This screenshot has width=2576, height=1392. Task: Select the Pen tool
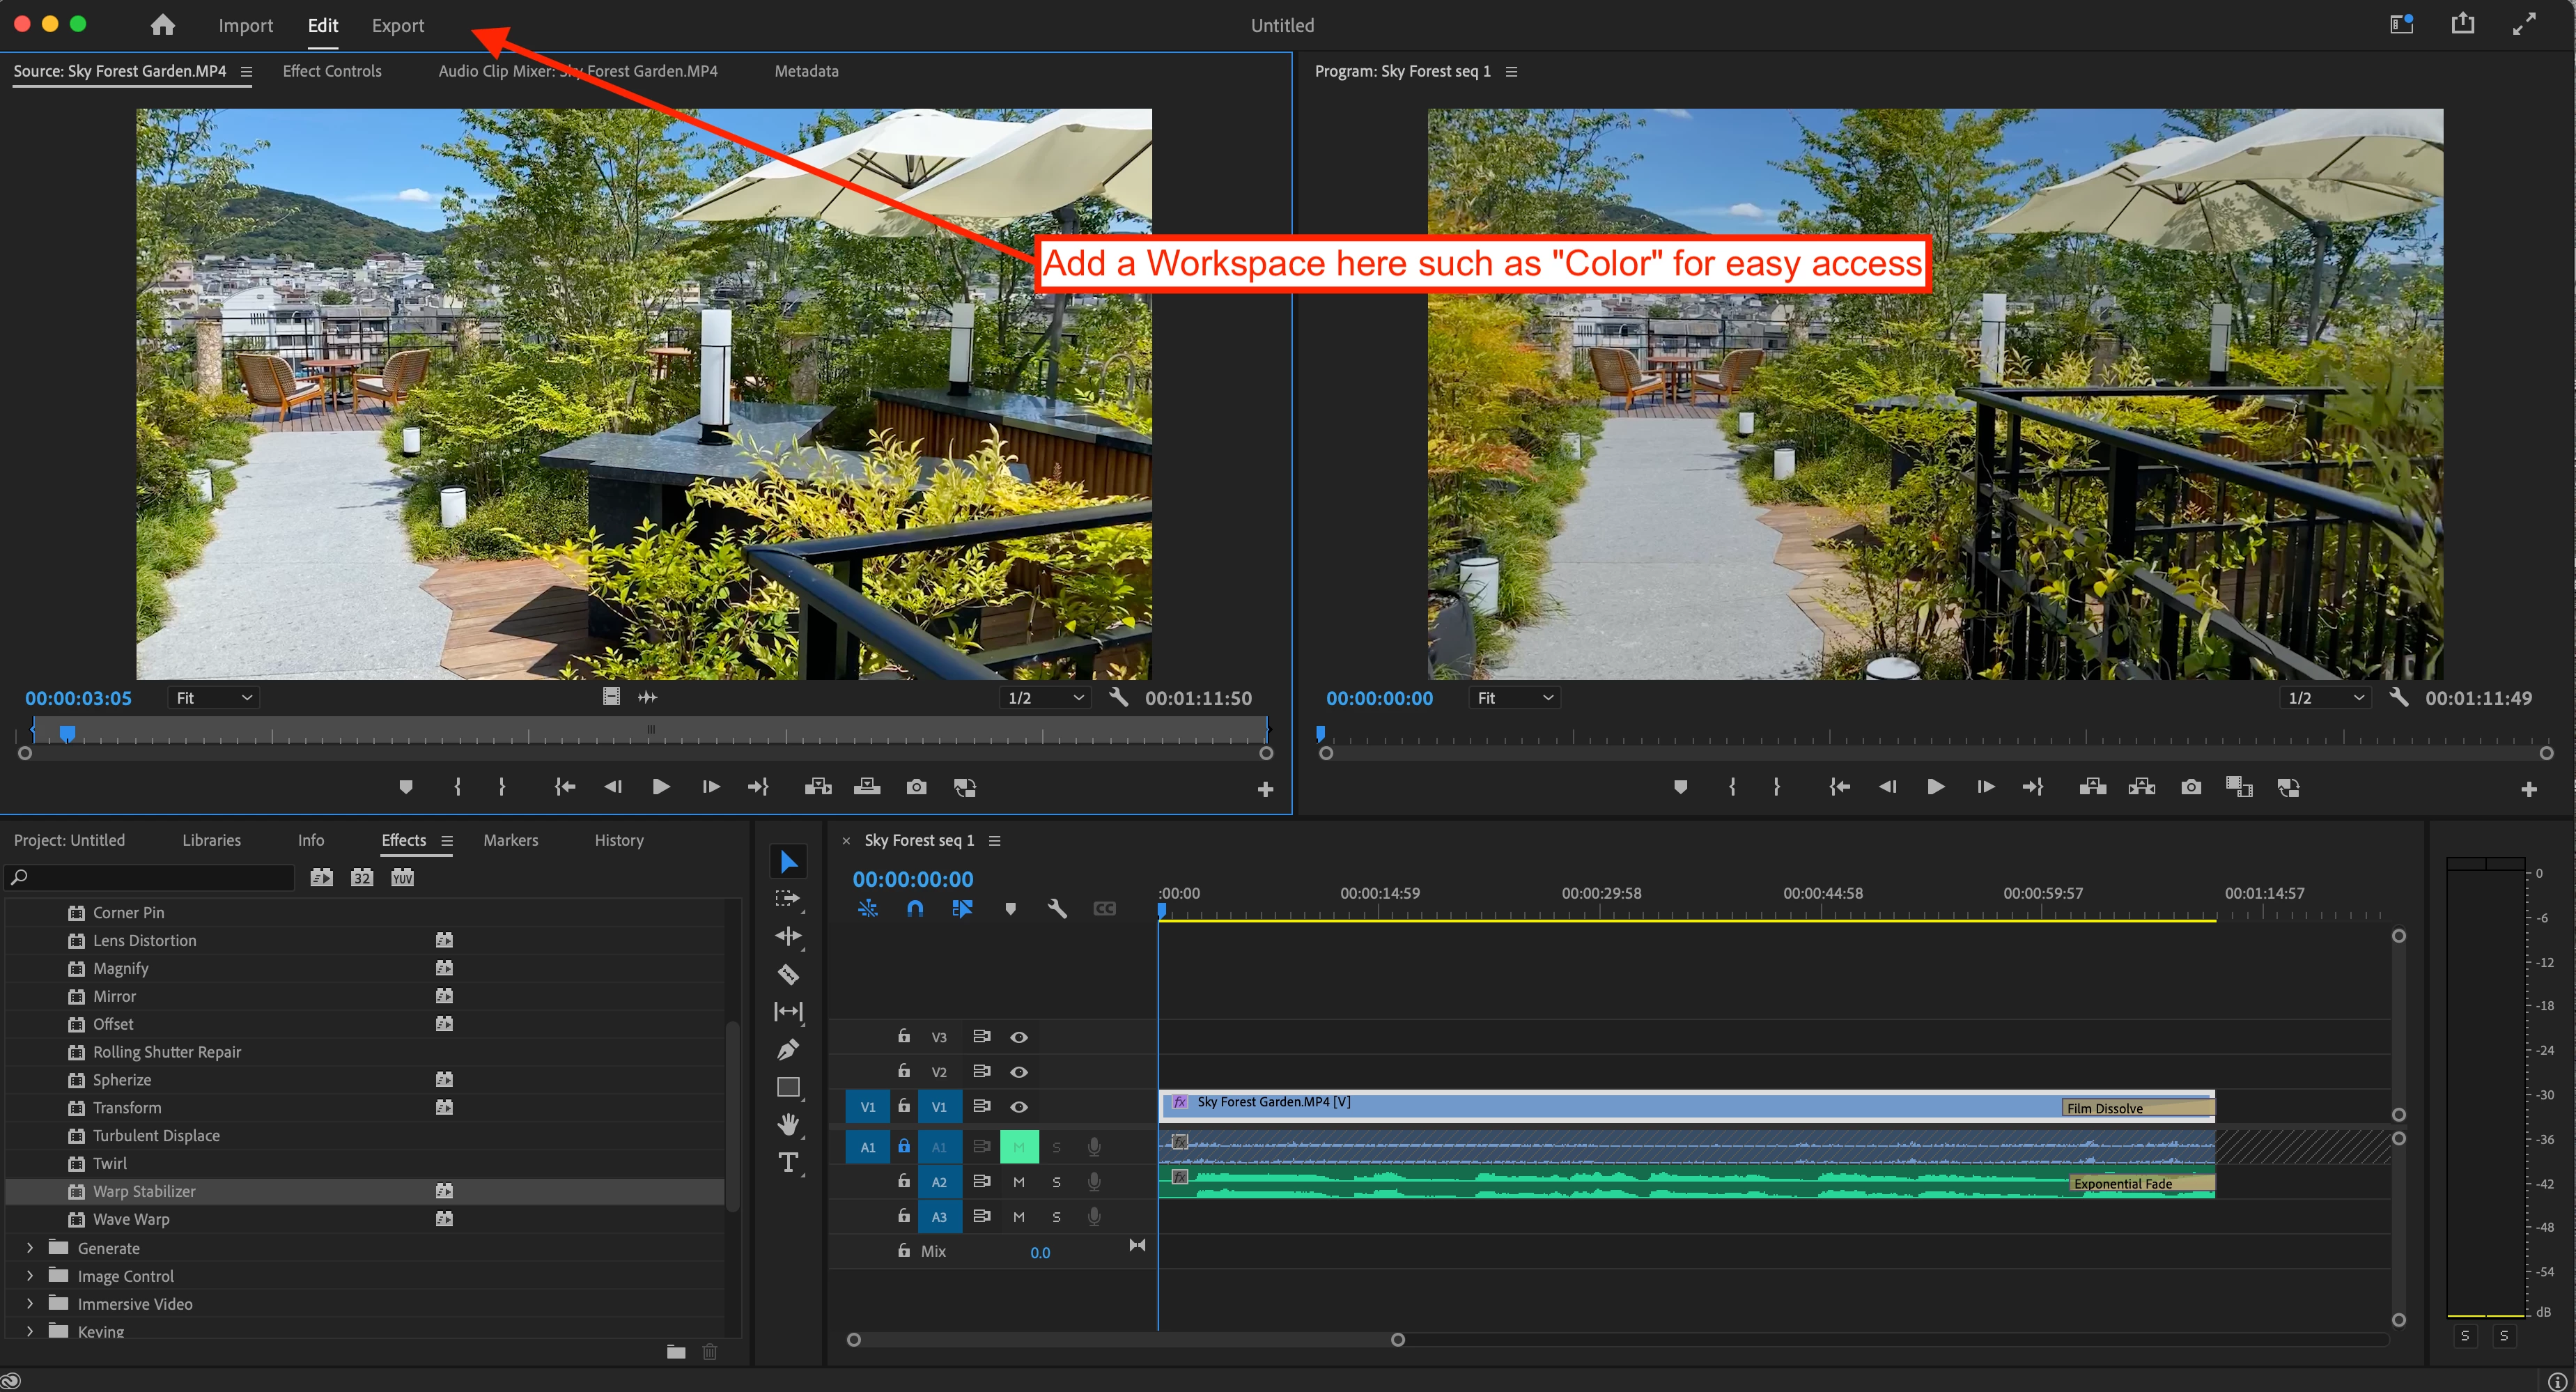(x=788, y=1050)
